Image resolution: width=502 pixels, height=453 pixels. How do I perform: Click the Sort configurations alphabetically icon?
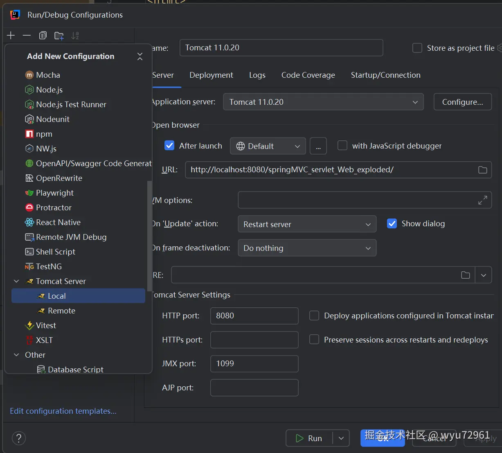[75, 36]
